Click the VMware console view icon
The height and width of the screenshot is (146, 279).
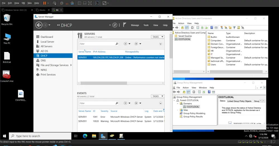click(97, 3)
